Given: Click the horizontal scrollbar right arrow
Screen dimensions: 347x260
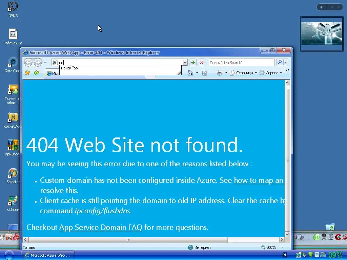Looking at the screenshot, I should (x=282, y=239).
